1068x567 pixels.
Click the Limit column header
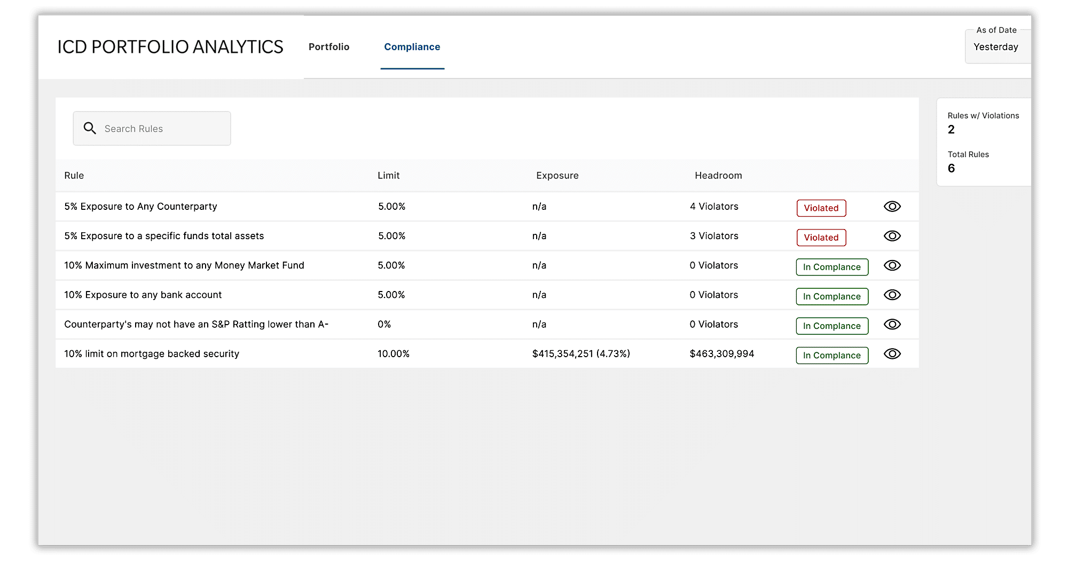(x=388, y=176)
